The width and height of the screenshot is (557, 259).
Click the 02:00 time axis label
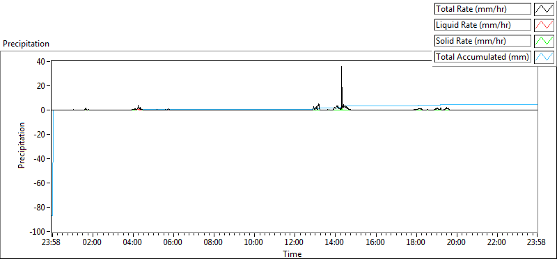pos(93,243)
